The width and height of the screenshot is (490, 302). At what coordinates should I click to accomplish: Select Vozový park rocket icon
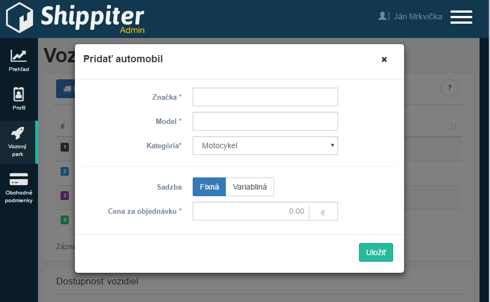pyautogui.click(x=18, y=134)
